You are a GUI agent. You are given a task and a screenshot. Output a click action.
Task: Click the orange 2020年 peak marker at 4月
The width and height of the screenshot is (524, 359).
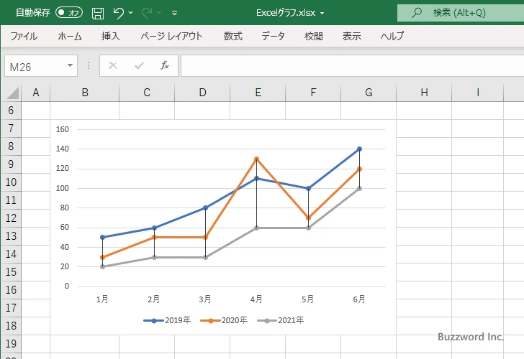coord(256,159)
